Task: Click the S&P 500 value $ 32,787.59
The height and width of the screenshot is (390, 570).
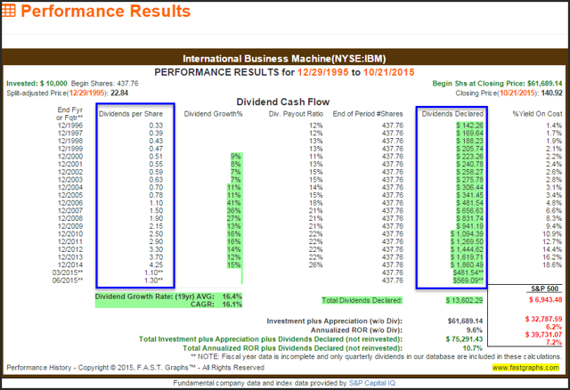Action: (543, 319)
